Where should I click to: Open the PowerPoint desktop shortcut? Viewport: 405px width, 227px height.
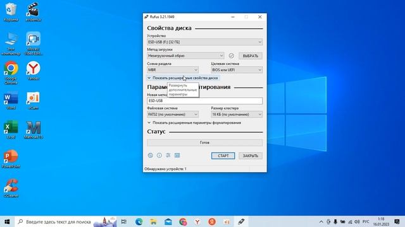point(11,159)
